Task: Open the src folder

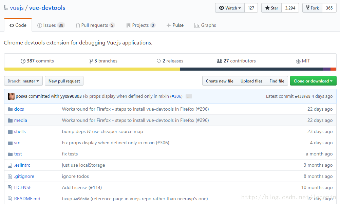Action: click(x=17, y=143)
